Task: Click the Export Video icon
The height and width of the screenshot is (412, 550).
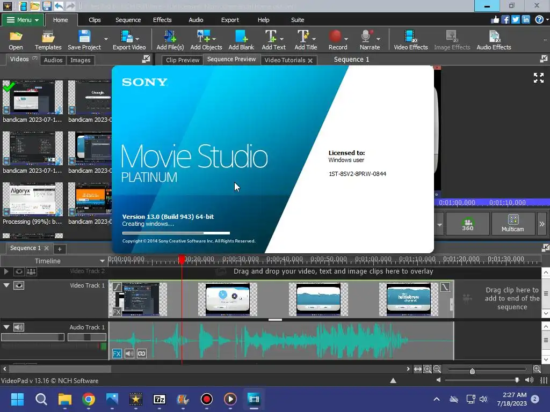Action: click(127, 36)
